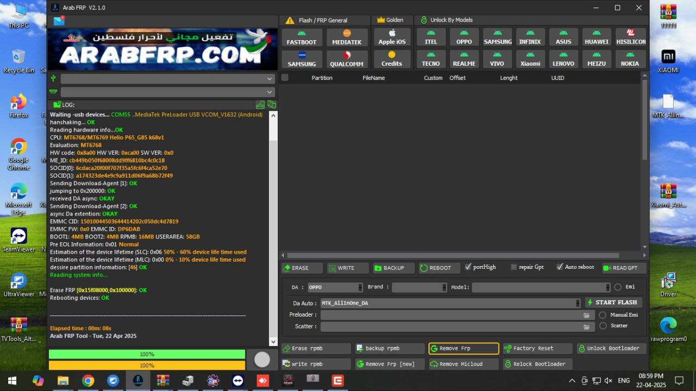The width and height of the screenshot is (696, 391).
Task: Click the yellow 100% progress bar
Action: pos(147,365)
